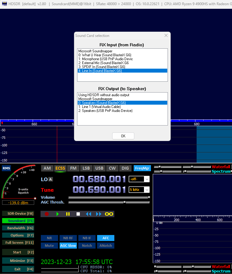Open the LO step '-off-' dropdown

click(x=147, y=179)
